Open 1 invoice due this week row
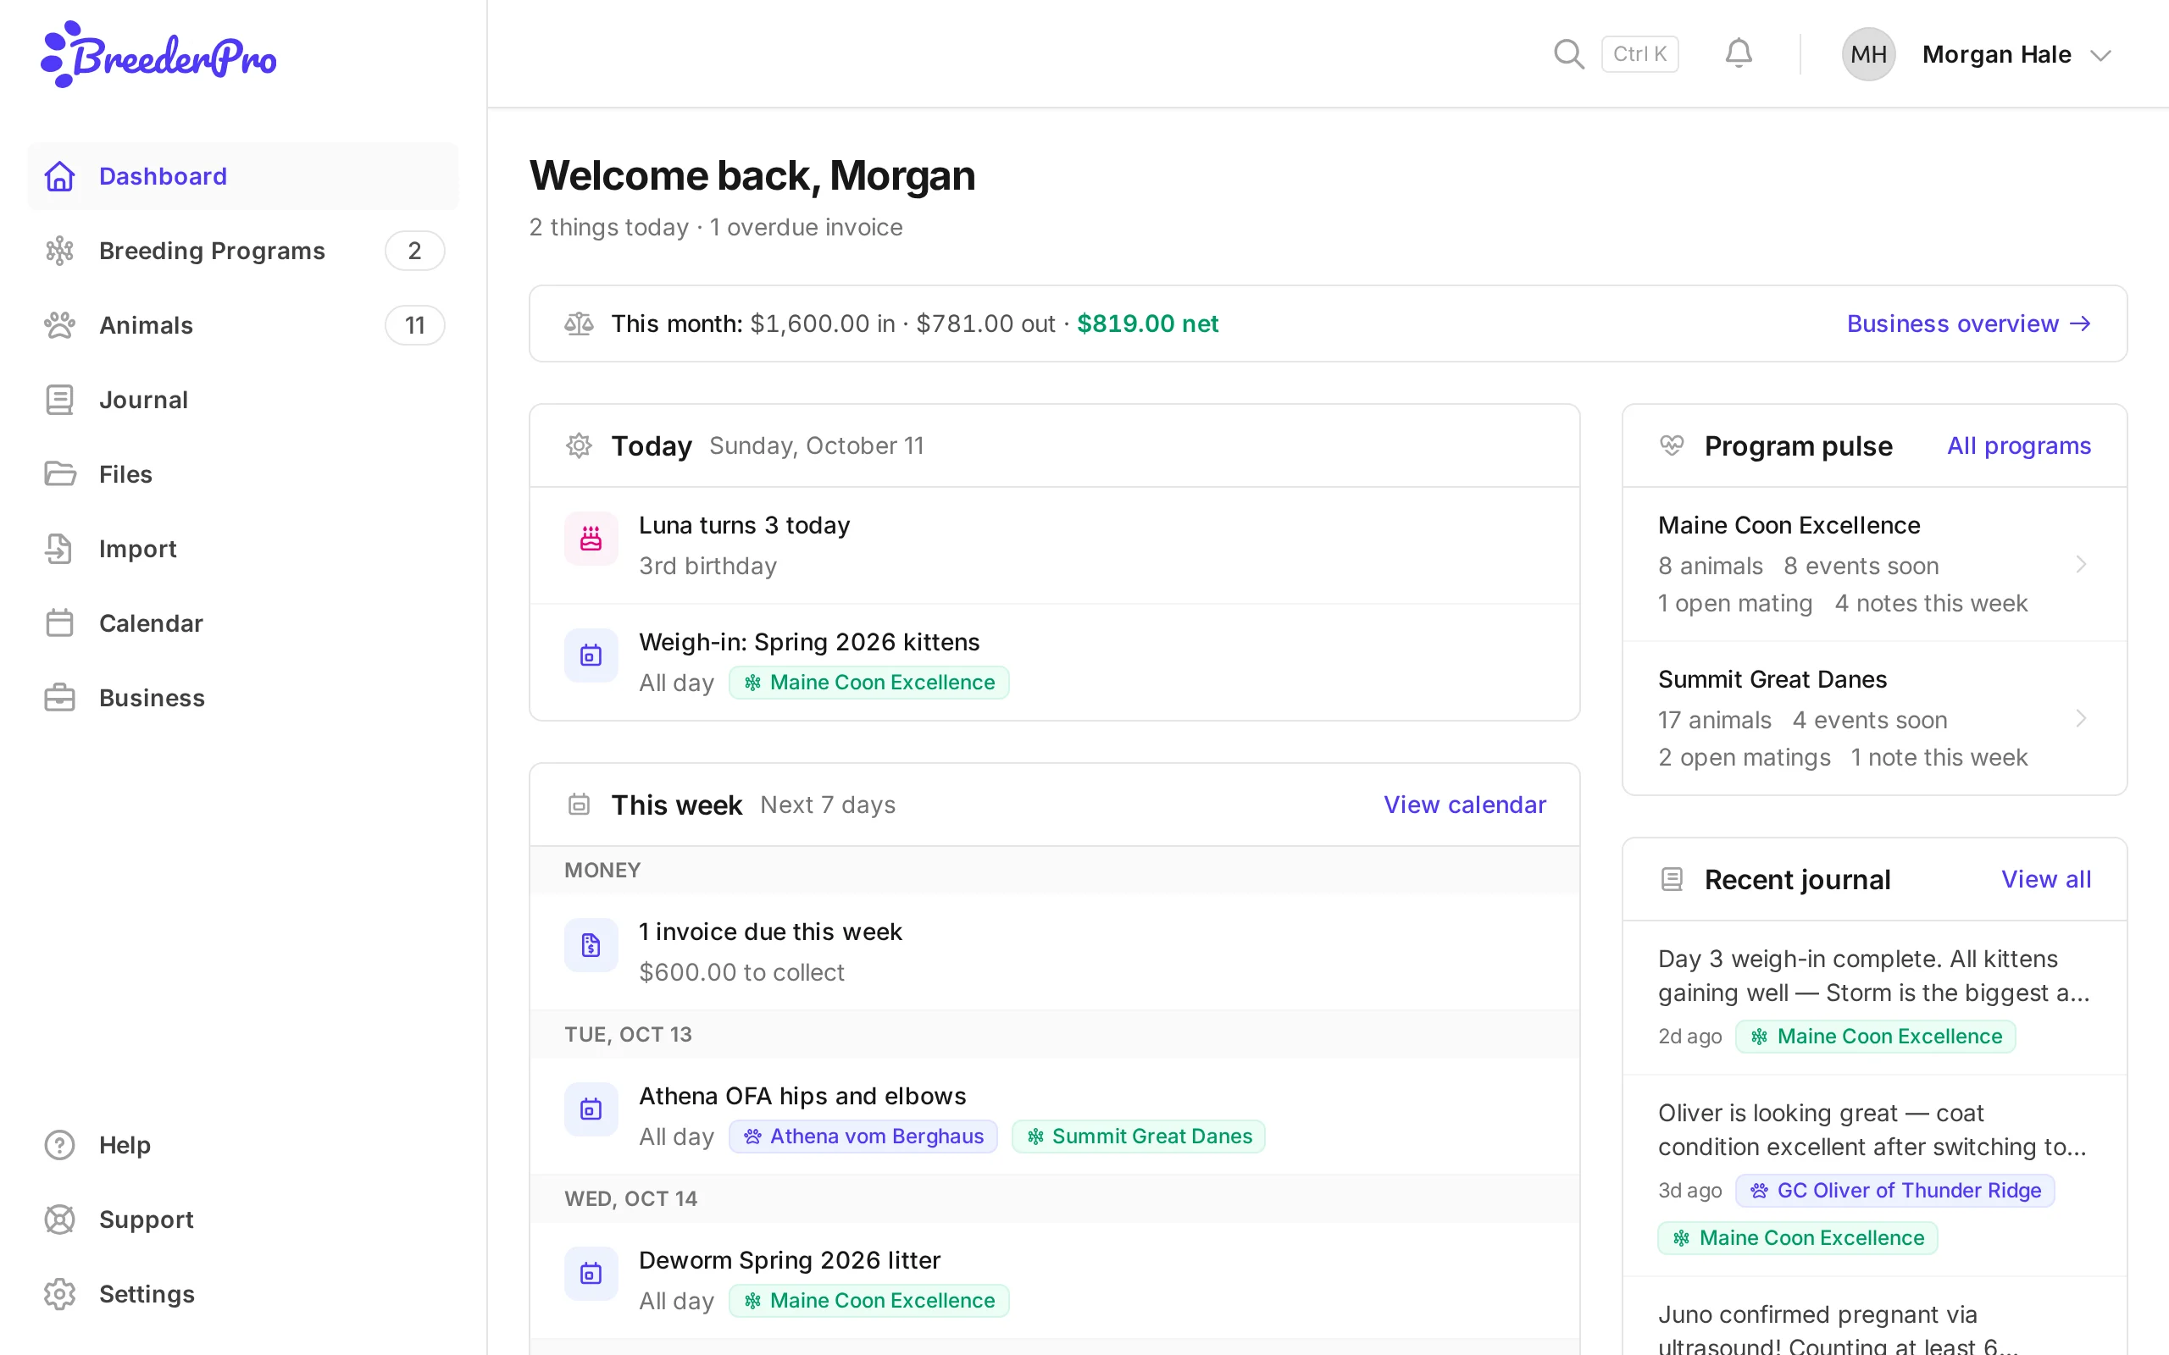 1054,952
